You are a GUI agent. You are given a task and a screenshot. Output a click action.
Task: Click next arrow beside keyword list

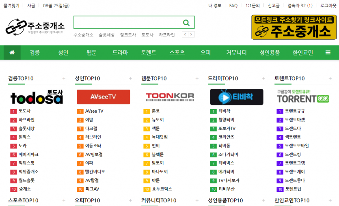pyautogui.click(x=191, y=34)
